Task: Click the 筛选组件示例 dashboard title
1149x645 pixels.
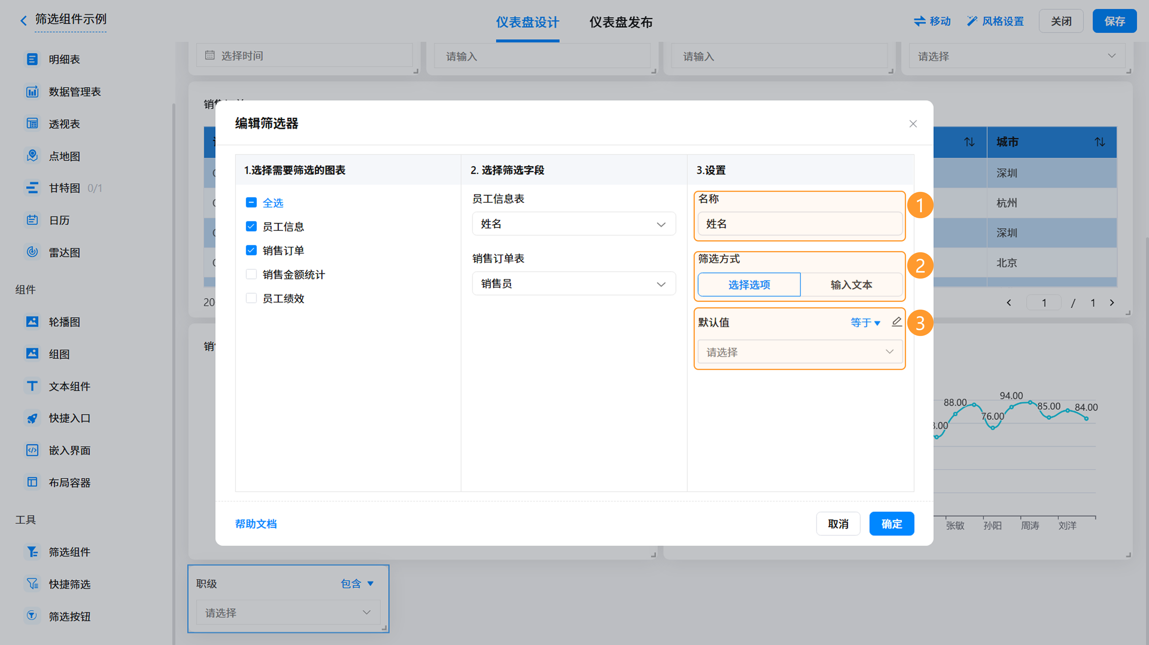Action: pos(71,19)
